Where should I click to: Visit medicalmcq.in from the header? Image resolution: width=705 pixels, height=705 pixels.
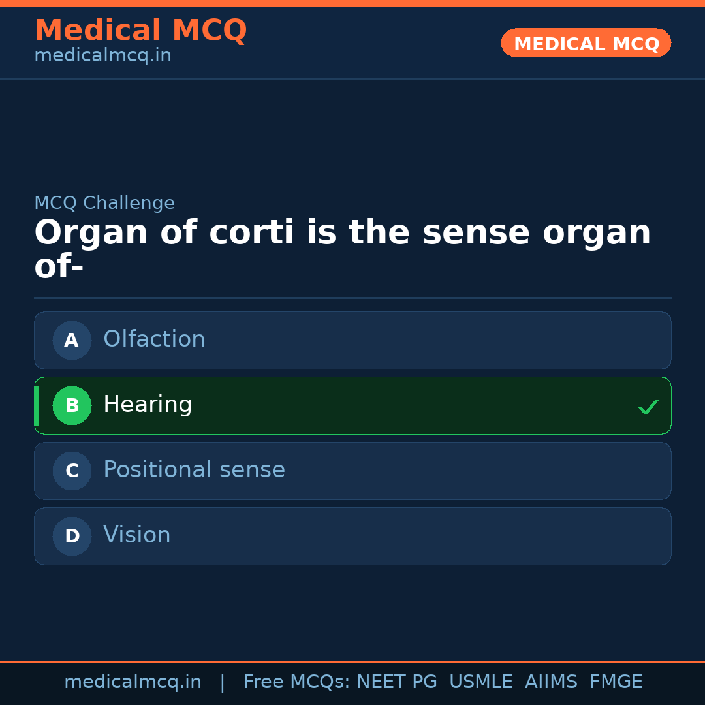point(102,55)
